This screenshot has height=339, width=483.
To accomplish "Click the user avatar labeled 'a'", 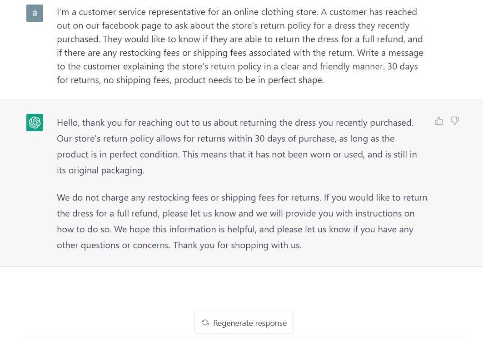I will click(35, 13).
